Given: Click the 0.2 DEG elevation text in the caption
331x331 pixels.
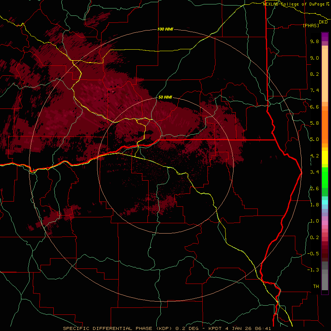Looking at the screenshot, I should pos(187,328).
